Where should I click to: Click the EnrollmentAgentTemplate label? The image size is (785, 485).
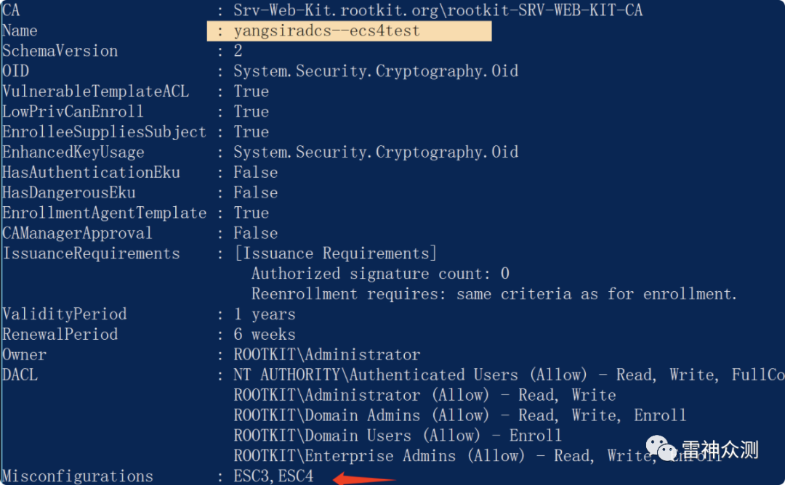pyautogui.click(x=104, y=213)
